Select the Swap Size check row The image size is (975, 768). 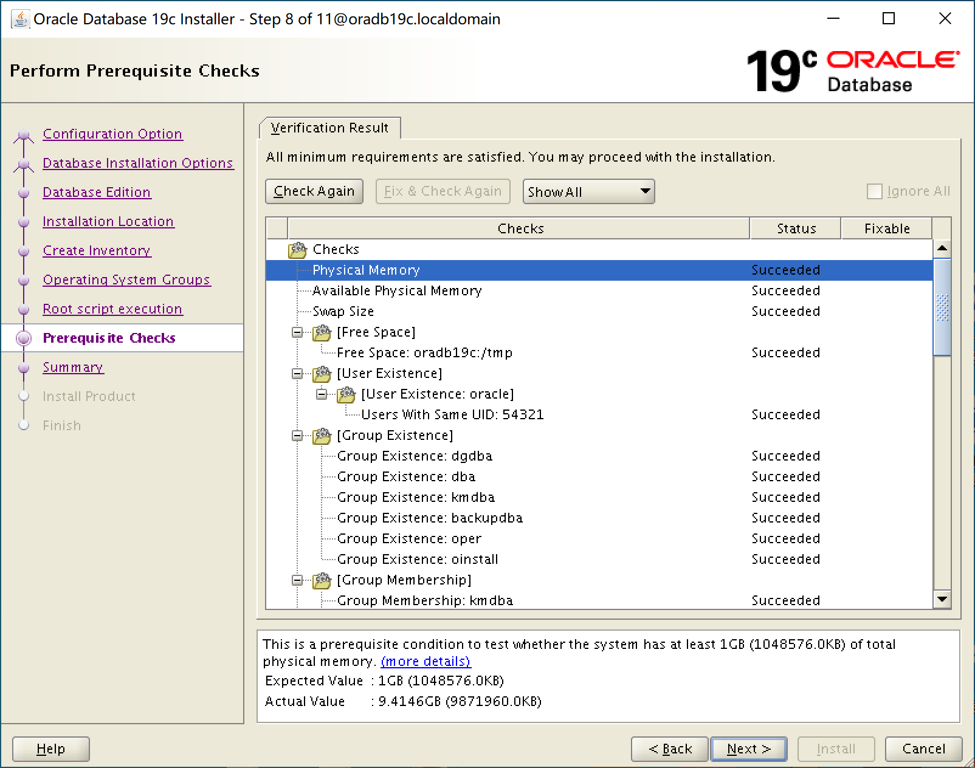(x=599, y=312)
